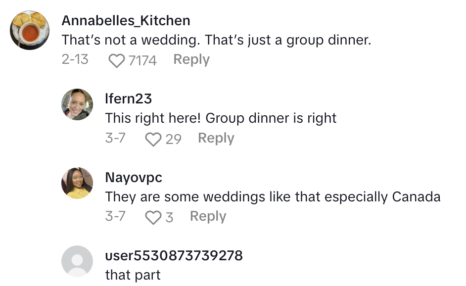466x286 pixels.
Task: Tap the heart icon on lfern23's reply
Action: tap(153, 139)
